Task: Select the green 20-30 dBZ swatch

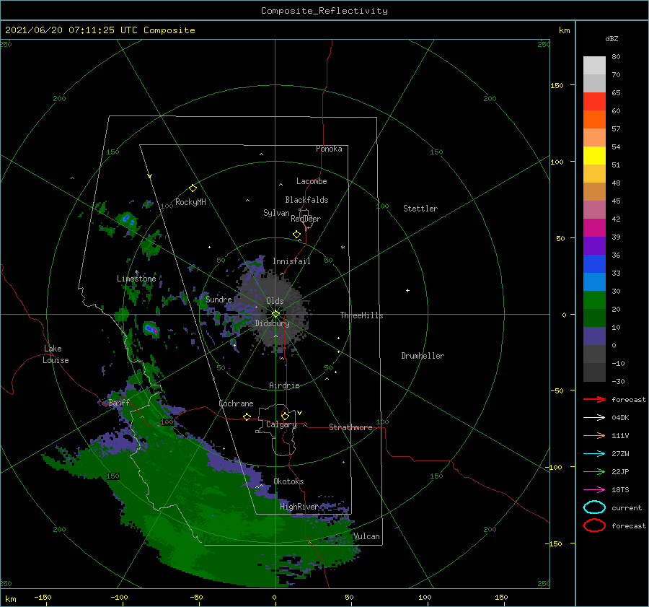Action: (594, 300)
